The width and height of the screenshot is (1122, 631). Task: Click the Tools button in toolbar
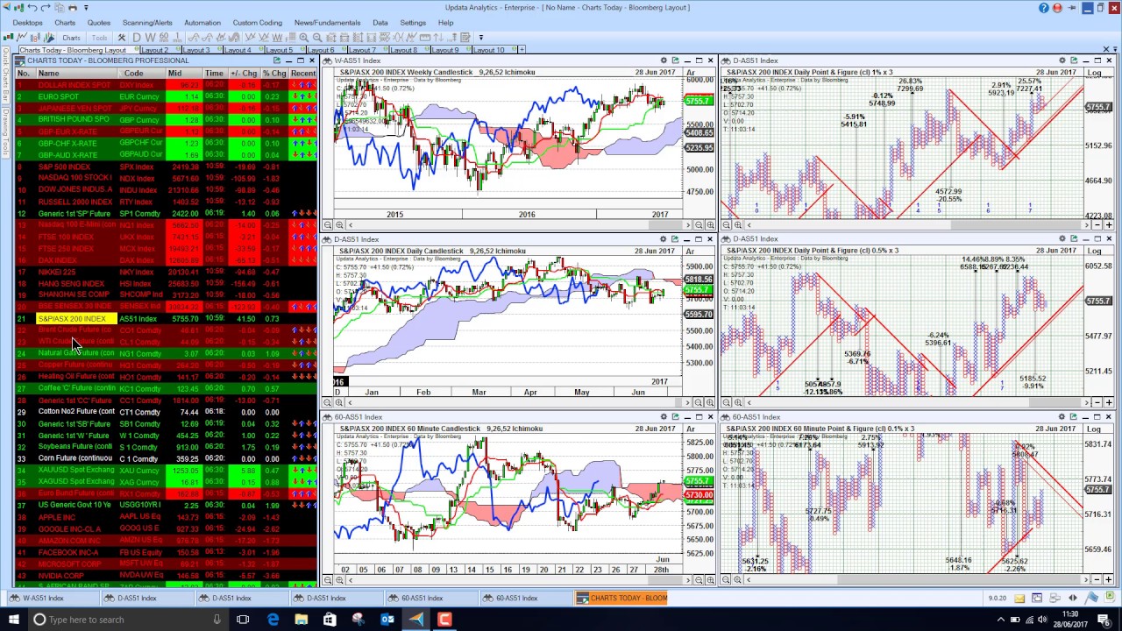point(100,38)
